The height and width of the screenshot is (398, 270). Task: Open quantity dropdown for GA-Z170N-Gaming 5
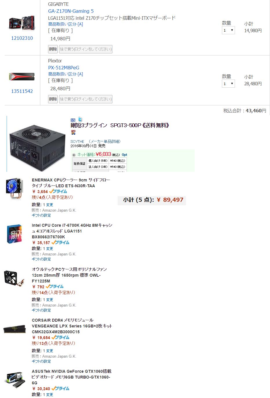point(228,30)
